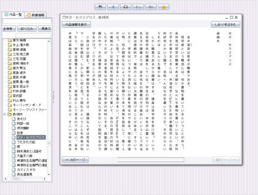Click the folder icon beside 水上 滝太郎

[10, 45]
